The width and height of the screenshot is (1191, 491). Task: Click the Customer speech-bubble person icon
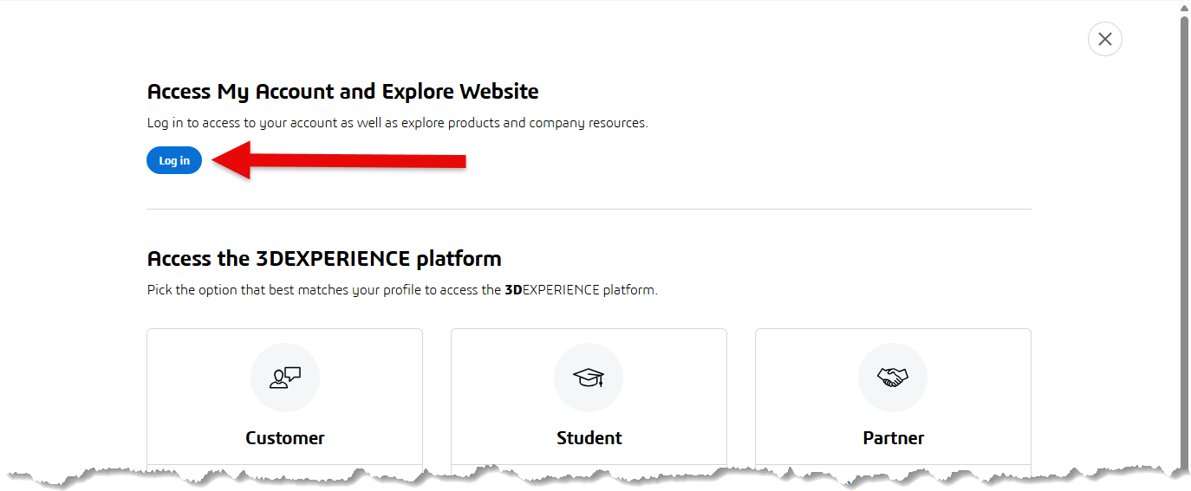click(285, 378)
